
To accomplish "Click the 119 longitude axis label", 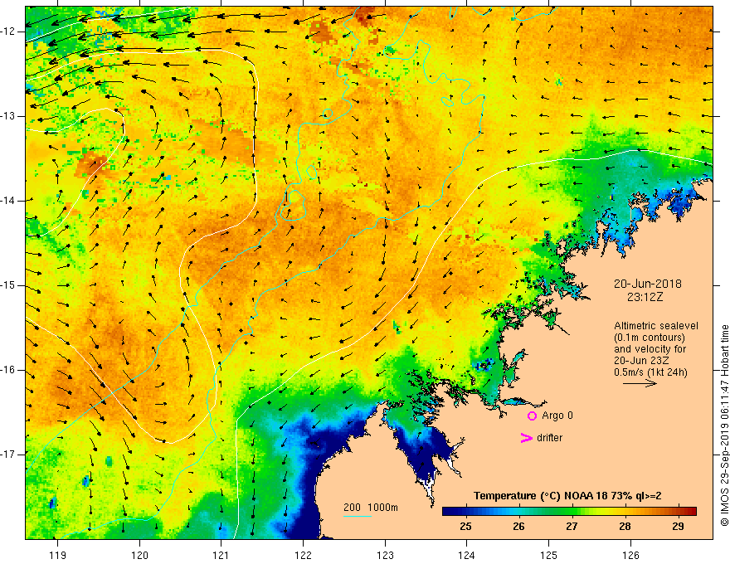I will [58, 555].
